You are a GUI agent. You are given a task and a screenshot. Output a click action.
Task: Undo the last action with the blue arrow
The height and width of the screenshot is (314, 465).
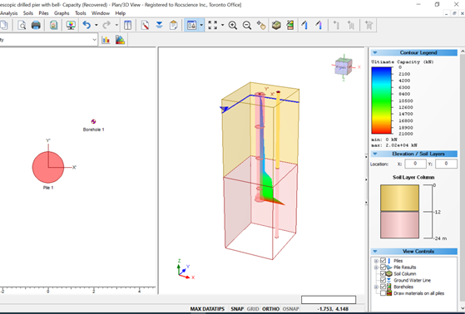tap(87, 25)
